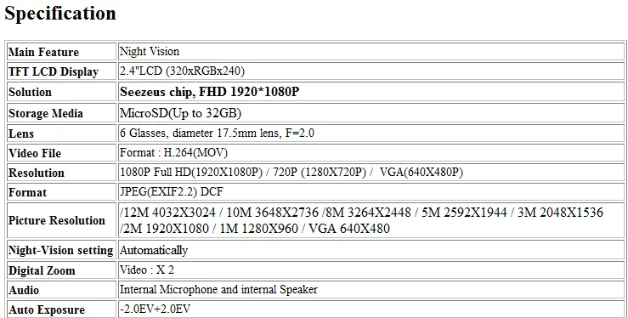628x318 pixels.
Task: Select Format : H.264(MOV) value
Action: point(174,152)
